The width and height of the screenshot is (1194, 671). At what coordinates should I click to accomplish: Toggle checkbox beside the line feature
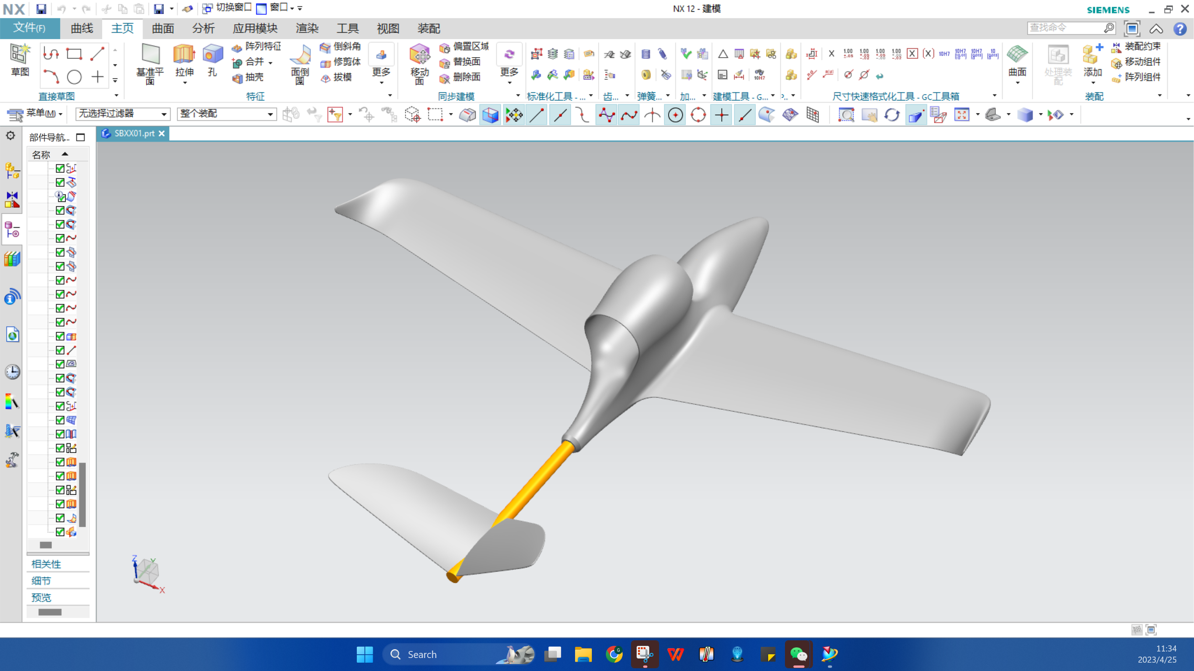pyautogui.click(x=60, y=350)
